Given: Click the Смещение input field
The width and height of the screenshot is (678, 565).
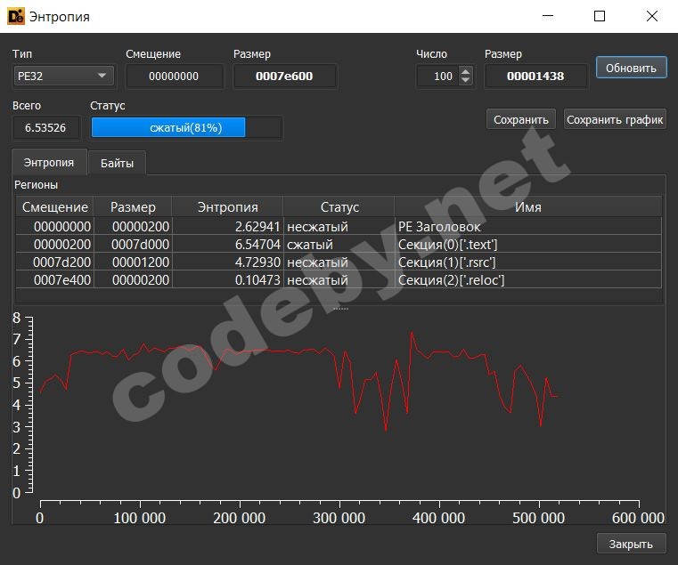Looking at the screenshot, I should [174, 77].
